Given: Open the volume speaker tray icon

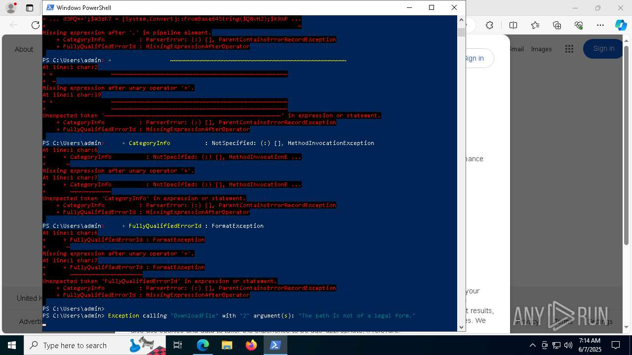Looking at the screenshot, I should pos(568,345).
